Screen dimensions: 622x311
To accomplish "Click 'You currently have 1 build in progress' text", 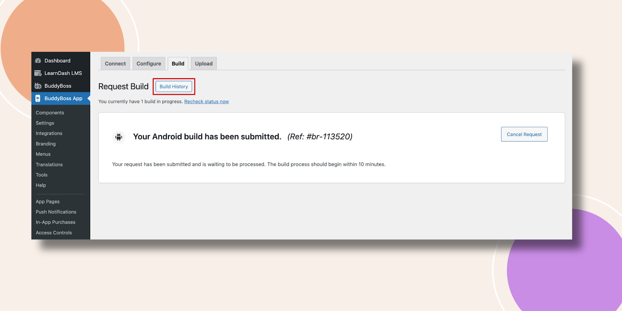I will pyautogui.click(x=140, y=101).
